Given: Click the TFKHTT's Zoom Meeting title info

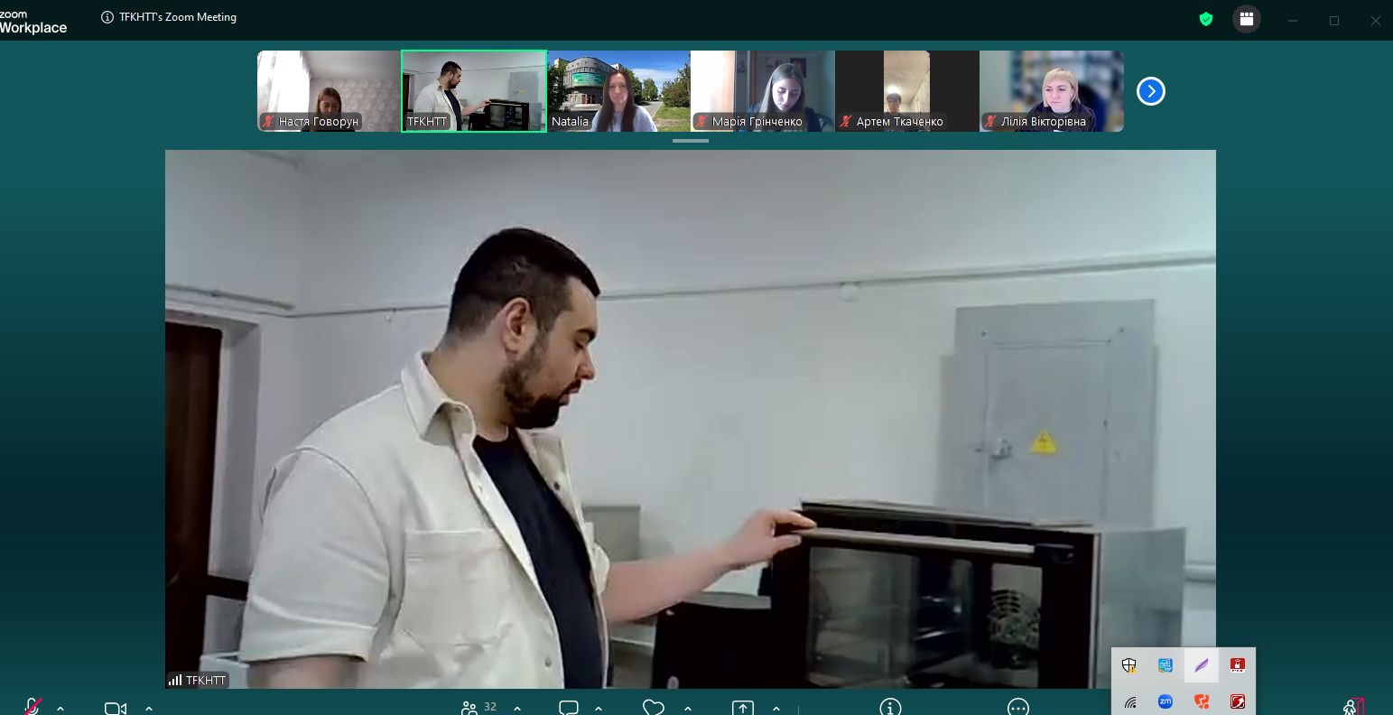Looking at the screenshot, I should (x=170, y=17).
